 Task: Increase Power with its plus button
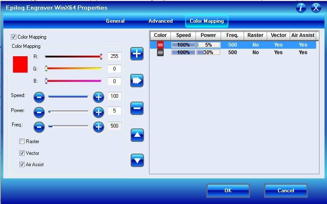click(x=98, y=112)
